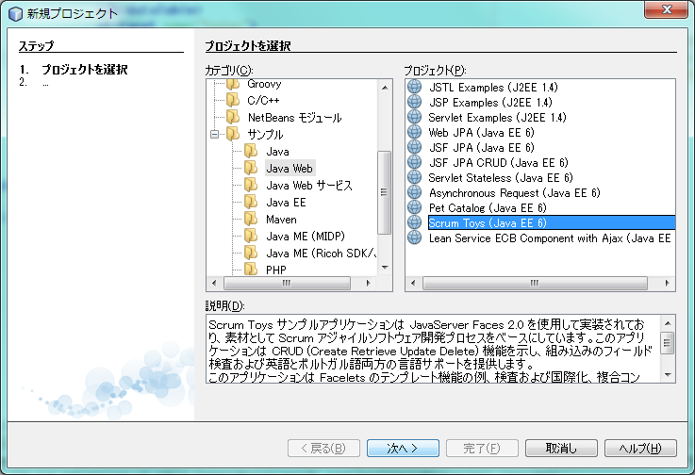Click description box scroll up arrow
695x475 pixels.
click(668, 322)
